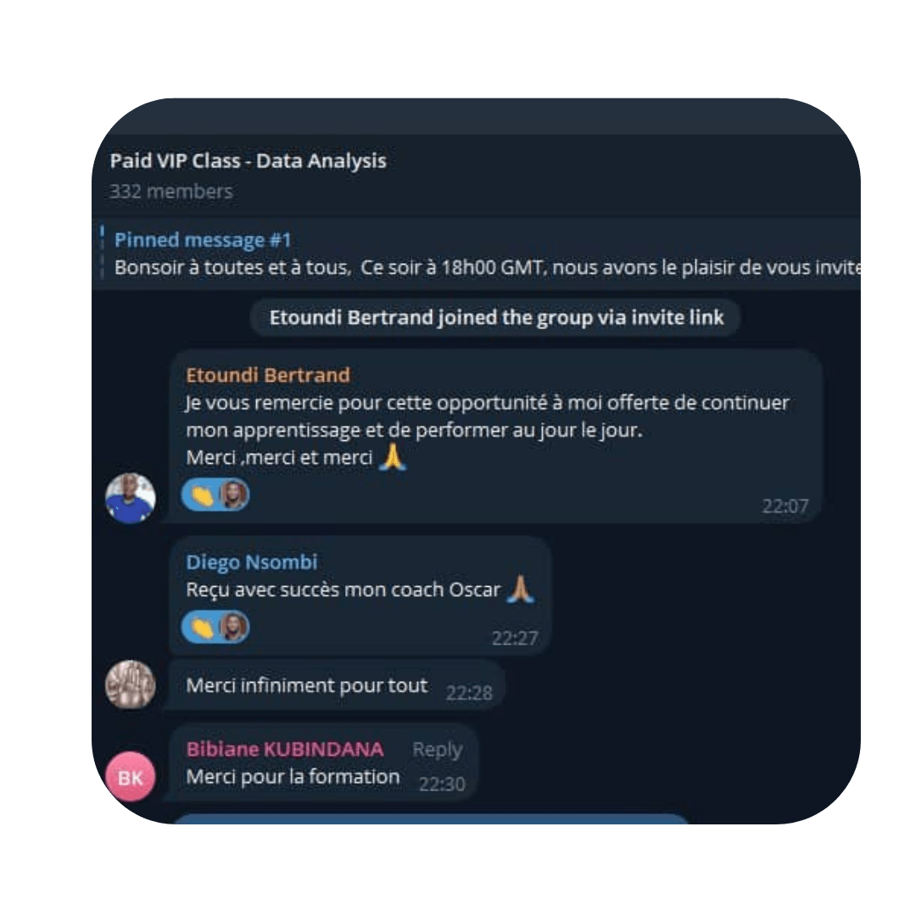Image resolution: width=916 pixels, height=916 pixels.
Task: Click the 'Etoundi Bertrand' orange sender name
Action: tap(268, 375)
